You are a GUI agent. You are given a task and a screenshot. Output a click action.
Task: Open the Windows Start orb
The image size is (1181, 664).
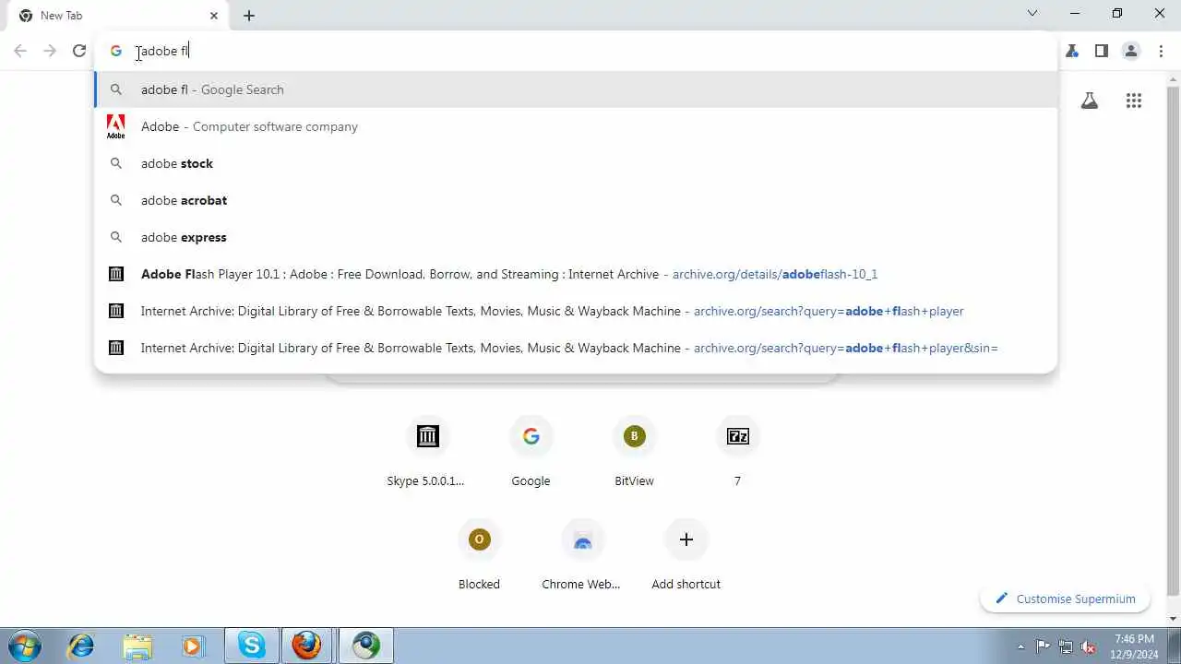[x=25, y=646]
